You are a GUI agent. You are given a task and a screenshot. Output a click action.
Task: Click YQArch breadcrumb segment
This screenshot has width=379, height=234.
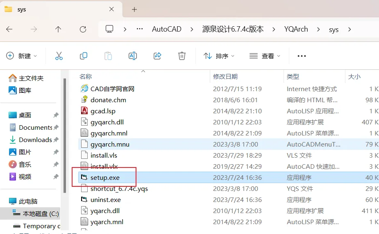click(296, 29)
